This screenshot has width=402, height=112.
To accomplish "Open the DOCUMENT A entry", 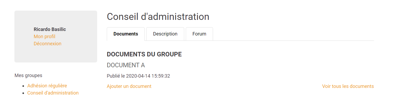I will [126, 65].
